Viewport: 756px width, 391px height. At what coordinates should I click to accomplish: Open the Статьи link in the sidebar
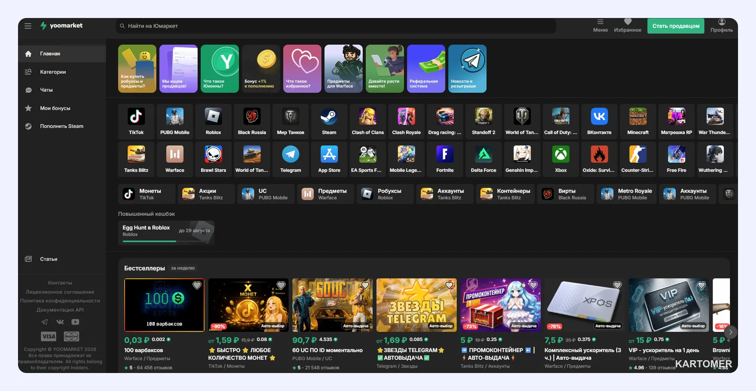[62, 259]
